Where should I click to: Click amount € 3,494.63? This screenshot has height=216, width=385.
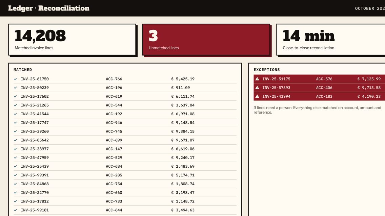(x=183, y=210)
